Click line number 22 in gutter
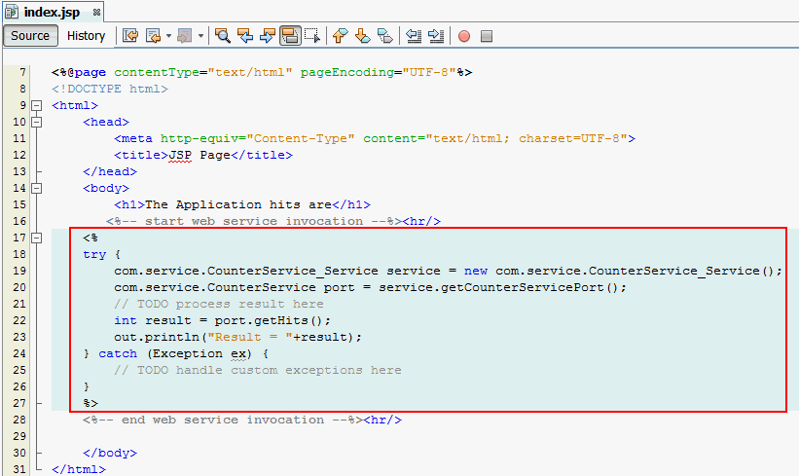The width and height of the screenshot is (799, 476). click(x=19, y=320)
